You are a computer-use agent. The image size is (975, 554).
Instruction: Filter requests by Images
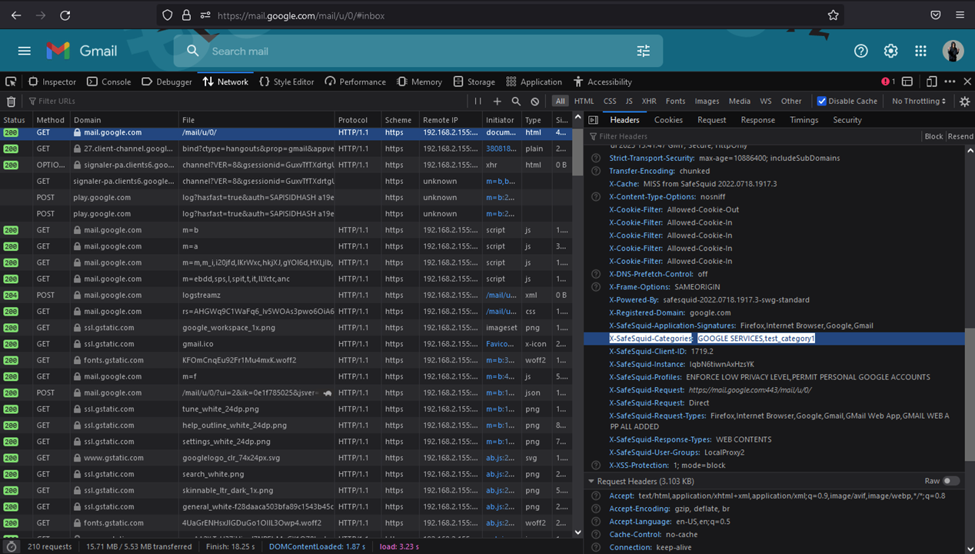click(707, 101)
